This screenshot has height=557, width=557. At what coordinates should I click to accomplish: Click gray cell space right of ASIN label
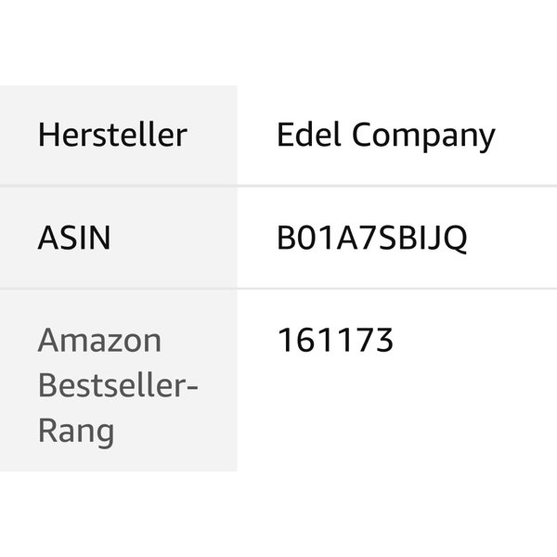click(x=176, y=239)
